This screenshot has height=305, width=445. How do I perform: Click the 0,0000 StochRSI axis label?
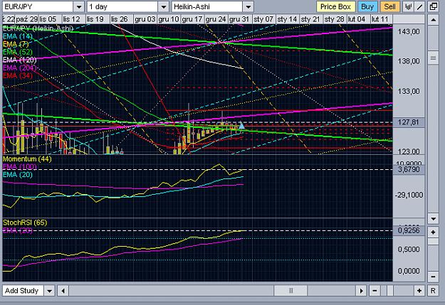pos(409,272)
